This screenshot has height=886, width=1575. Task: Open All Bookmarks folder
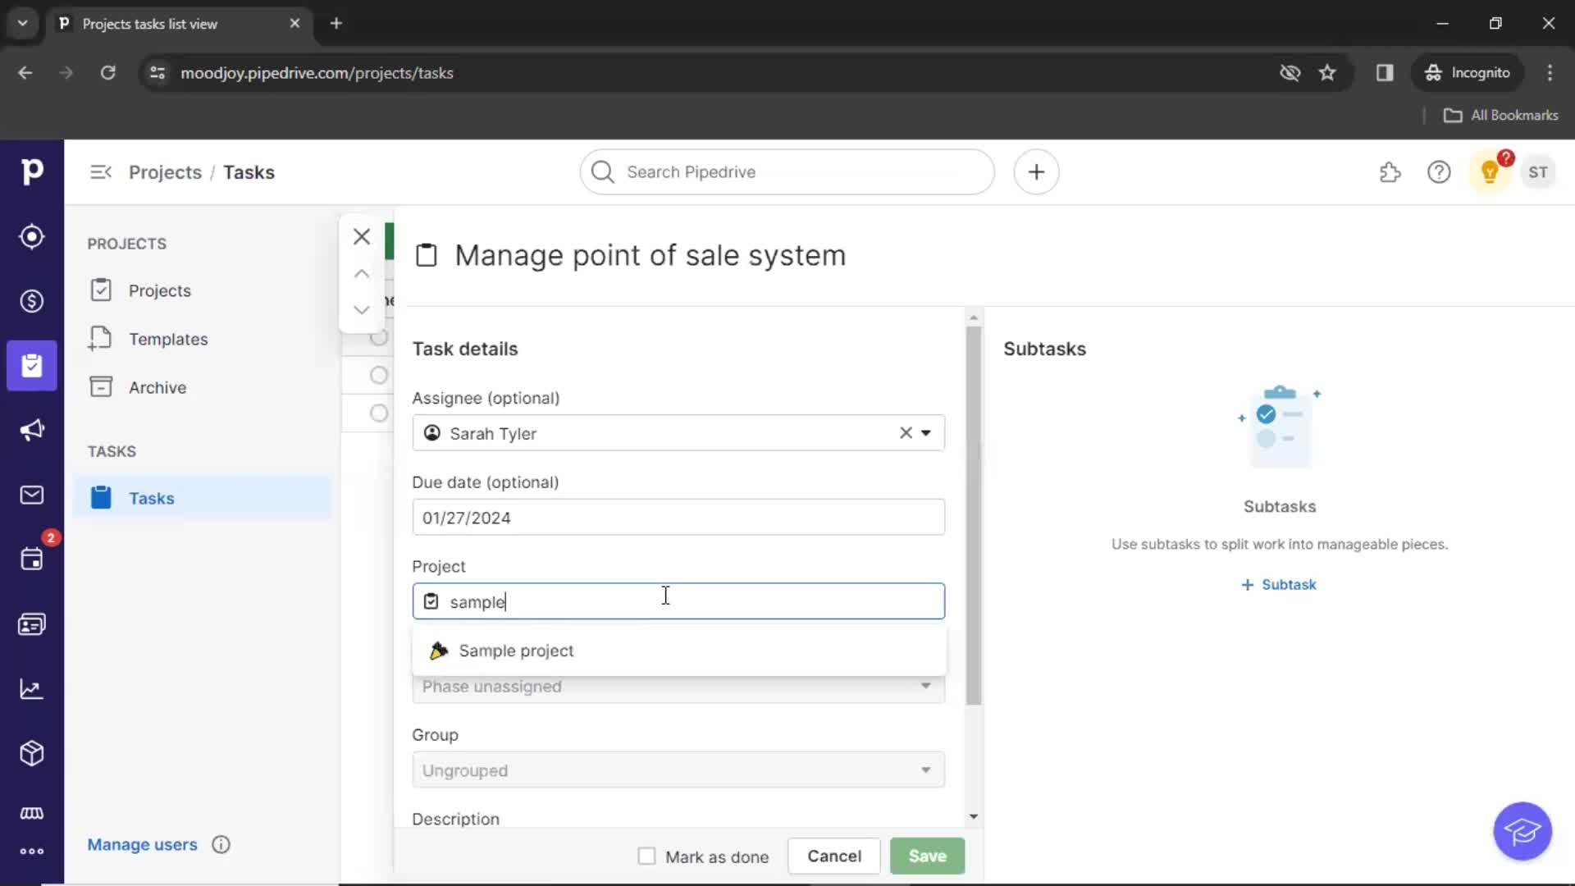(x=1500, y=116)
